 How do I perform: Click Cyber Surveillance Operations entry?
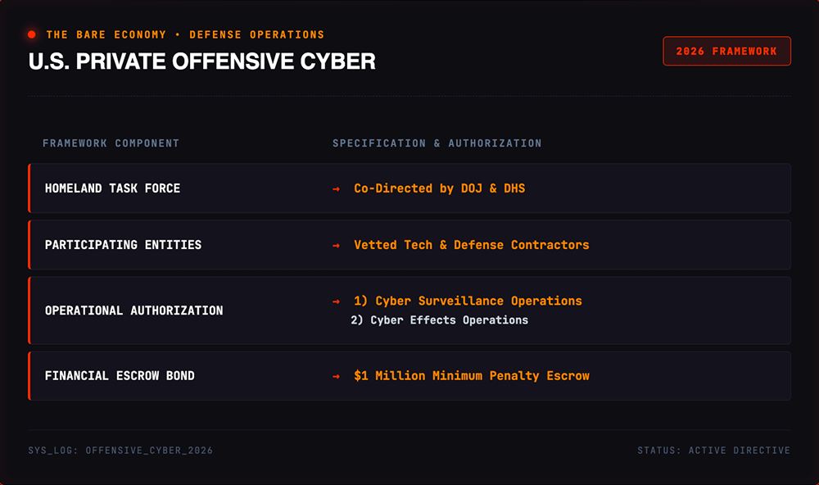click(468, 301)
